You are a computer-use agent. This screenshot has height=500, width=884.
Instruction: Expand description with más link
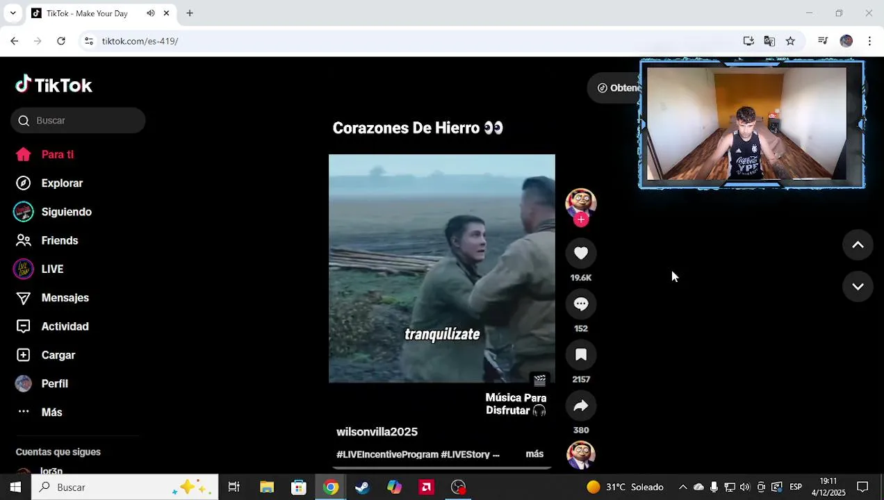[534, 454]
